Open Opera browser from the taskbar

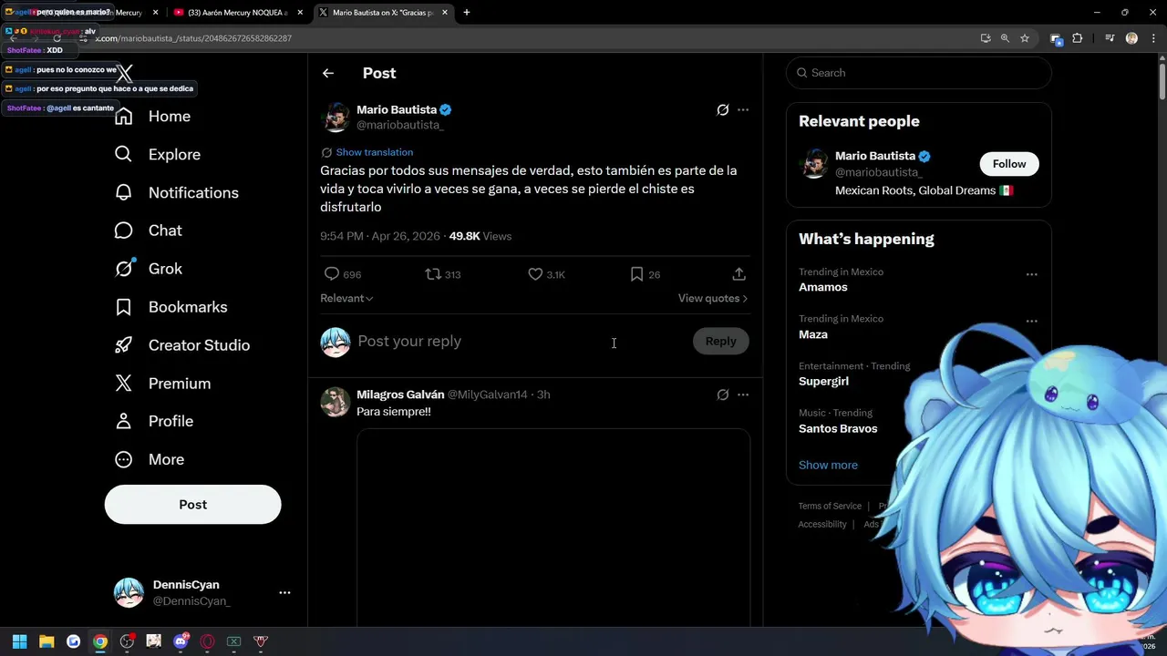[x=207, y=641]
